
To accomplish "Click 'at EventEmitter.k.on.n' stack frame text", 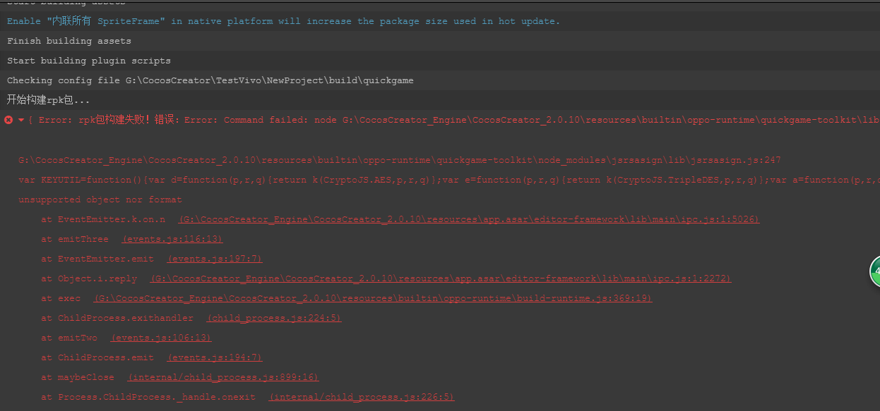I will tap(103, 219).
